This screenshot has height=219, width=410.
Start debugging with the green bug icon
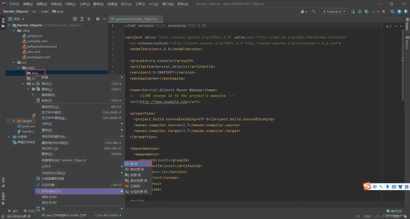[360, 12]
